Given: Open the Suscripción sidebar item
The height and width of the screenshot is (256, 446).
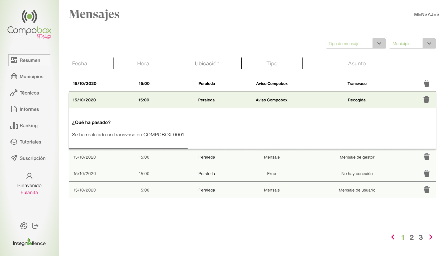Looking at the screenshot, I should [32, 158].
